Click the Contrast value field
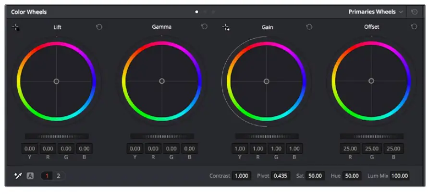 [x=242, y=176]
